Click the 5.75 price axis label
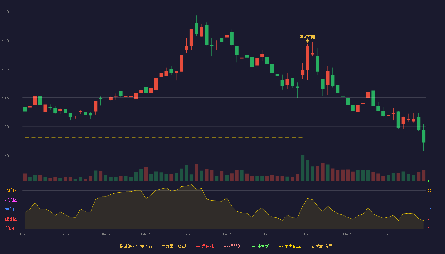445x254 pixels. (5, 155)
